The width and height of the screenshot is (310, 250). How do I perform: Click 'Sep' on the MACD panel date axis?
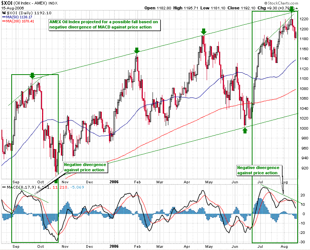point(16,247)
